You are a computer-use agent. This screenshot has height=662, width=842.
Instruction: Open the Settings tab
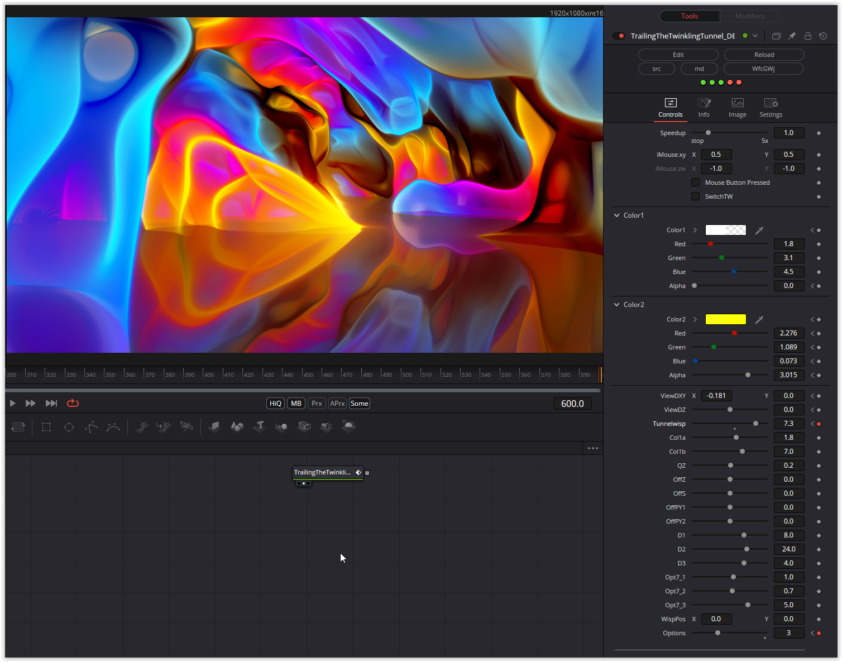click(x=771, y=108)
